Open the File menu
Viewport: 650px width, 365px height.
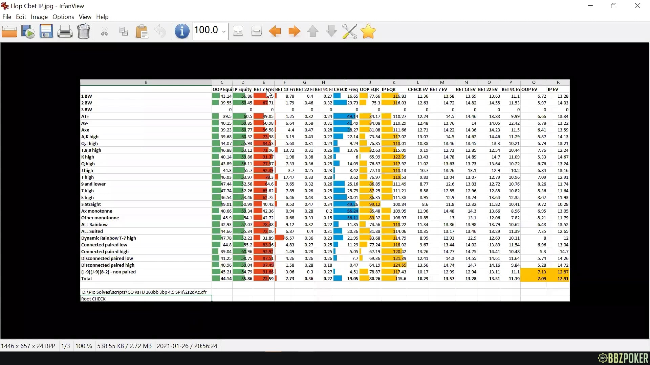(x=6, y=17)
